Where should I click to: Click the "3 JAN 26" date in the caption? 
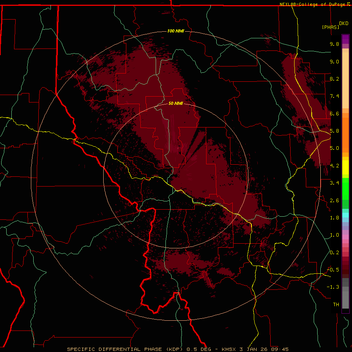(254, 349)
